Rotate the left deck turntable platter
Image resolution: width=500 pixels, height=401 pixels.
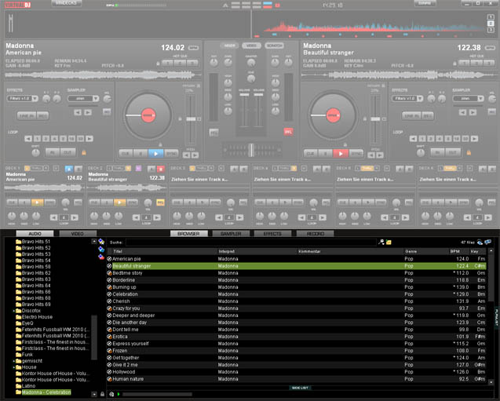(x=148, y=115)
